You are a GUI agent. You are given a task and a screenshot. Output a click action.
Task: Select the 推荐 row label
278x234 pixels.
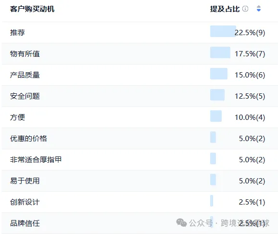pos(17,32)
